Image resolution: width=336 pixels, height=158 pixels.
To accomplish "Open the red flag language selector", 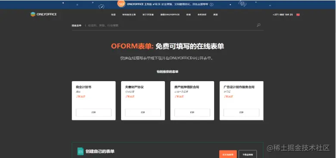I will (x=298, y=15).
